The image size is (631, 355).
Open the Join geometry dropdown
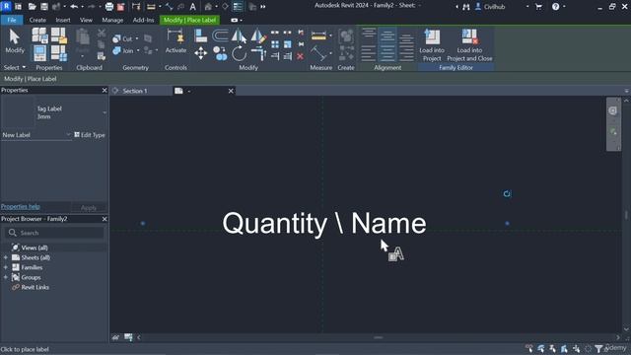click(x=138, y=50)
